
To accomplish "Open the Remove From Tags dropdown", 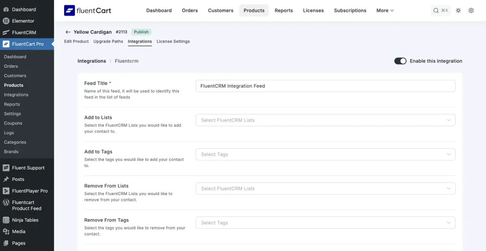I will [326, 223].
